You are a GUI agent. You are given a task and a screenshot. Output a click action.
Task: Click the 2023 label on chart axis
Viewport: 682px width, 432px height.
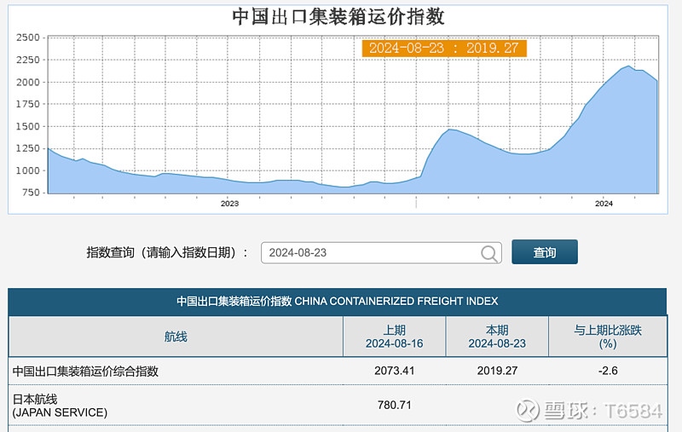point(229,204)
